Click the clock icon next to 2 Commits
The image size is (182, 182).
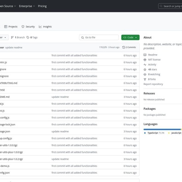[124, 47]
